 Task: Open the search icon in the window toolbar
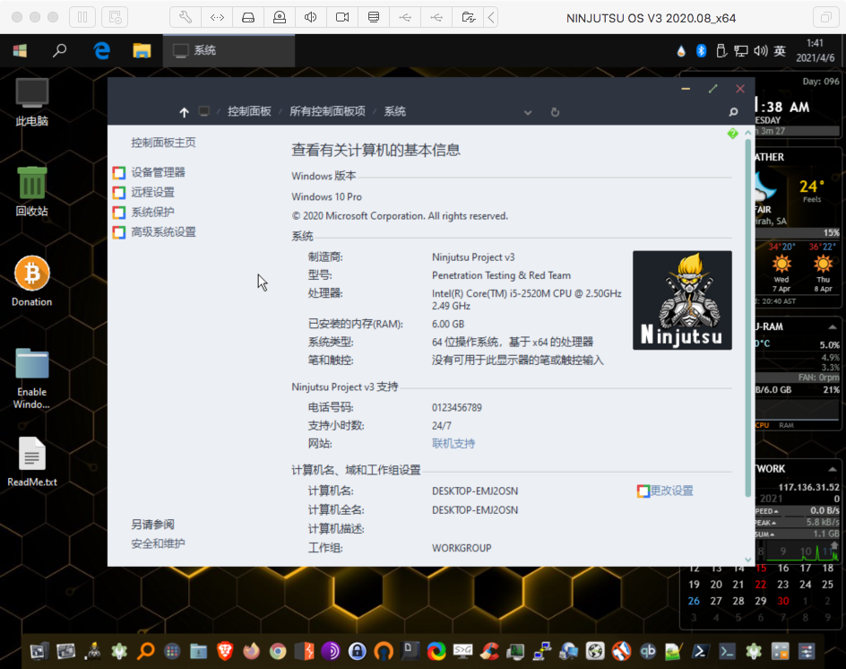[x=733, y=111]
